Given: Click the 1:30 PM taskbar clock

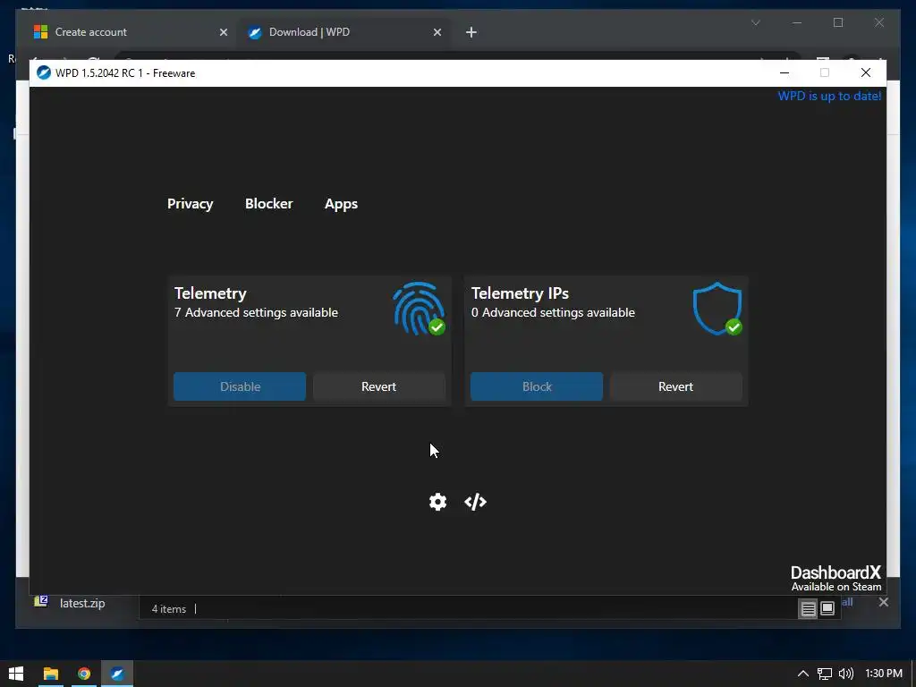Looking at the screenshot, I should pyautogui.click(x=883, y=674).
